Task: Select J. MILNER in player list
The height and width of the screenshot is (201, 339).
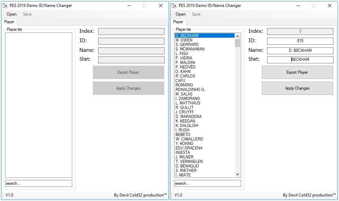Action: 205,157
